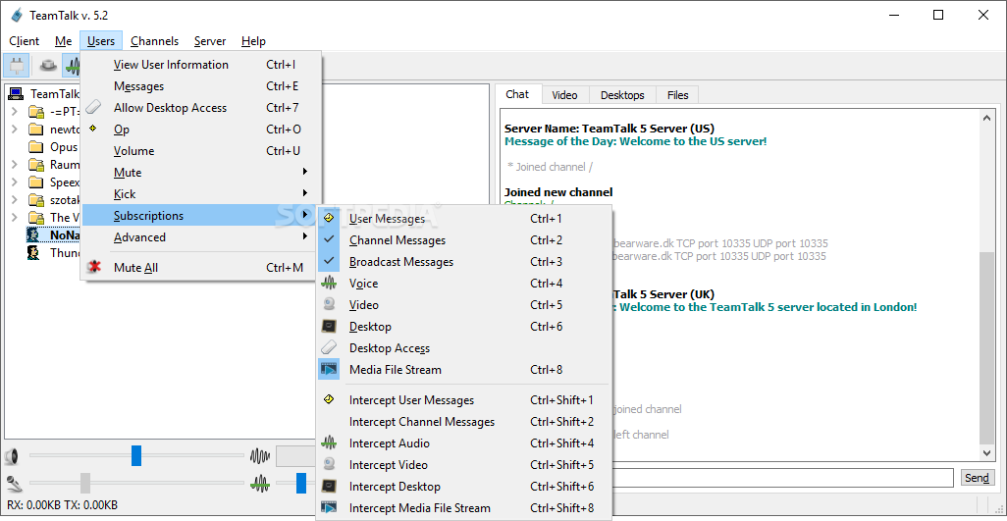Click the Intercept User Messages yellow icon

(x=329, y=399)
